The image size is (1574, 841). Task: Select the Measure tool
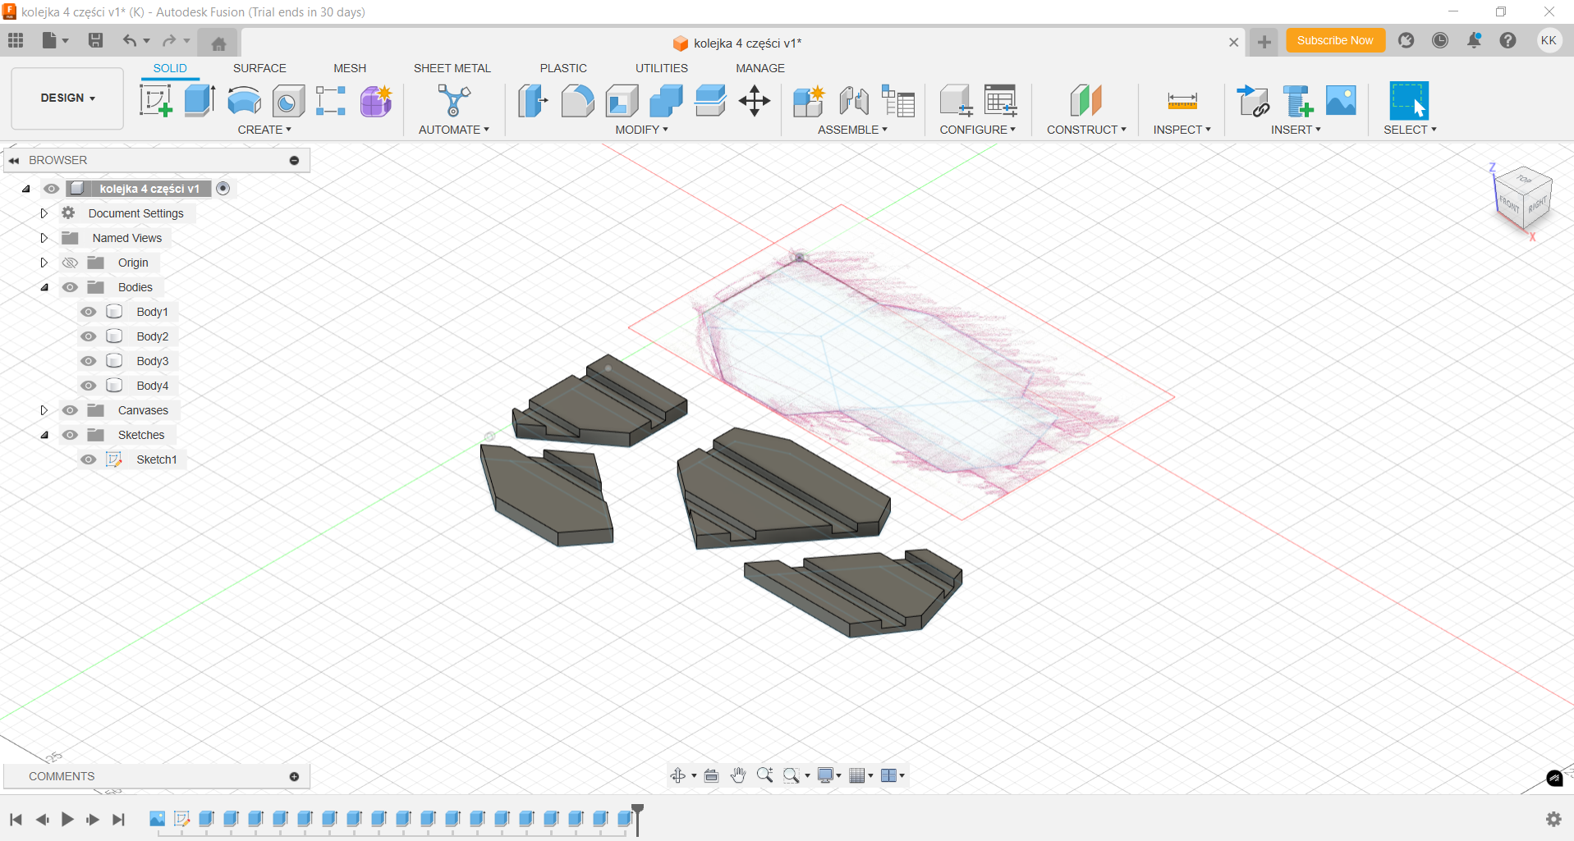point(1182,101)
